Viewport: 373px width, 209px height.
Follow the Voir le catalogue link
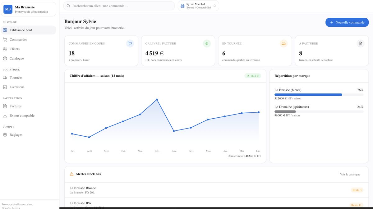click(x=350, y=175)
